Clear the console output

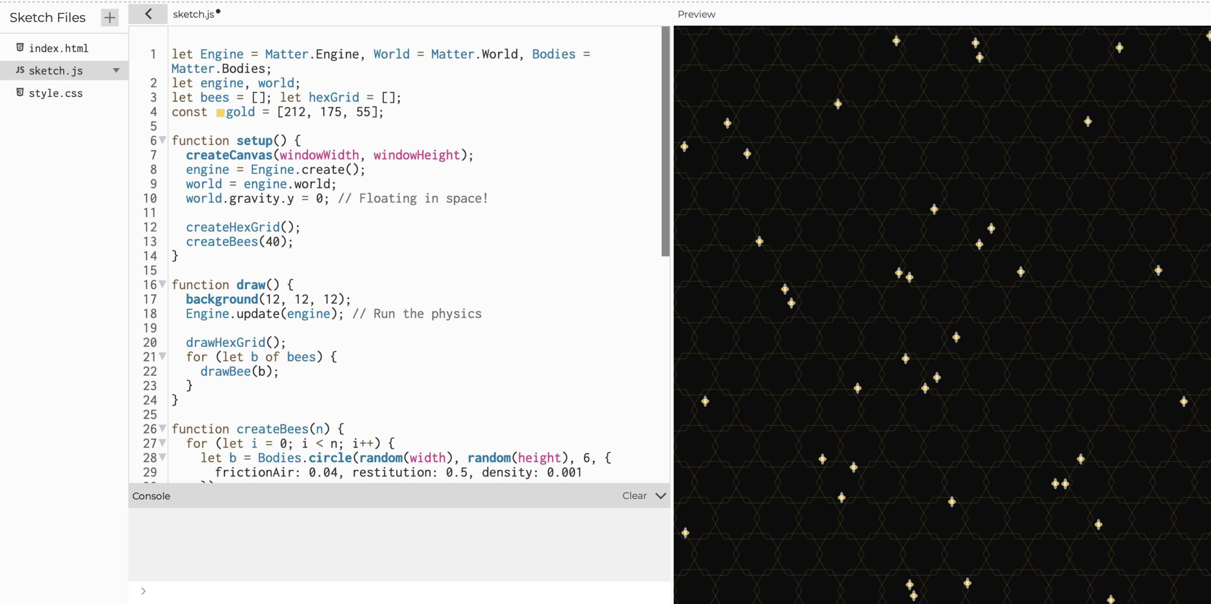click(x=634, y=496)
